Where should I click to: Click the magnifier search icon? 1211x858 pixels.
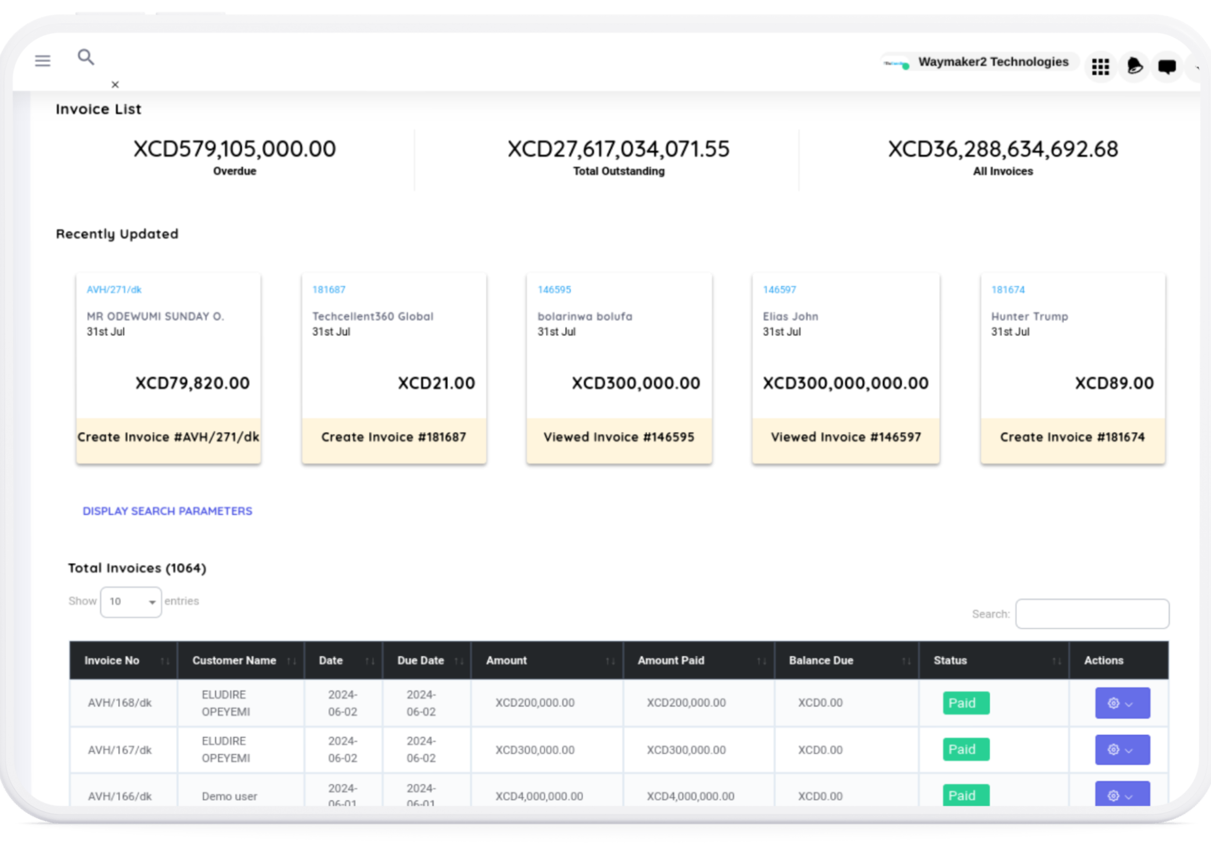[86, 57]
